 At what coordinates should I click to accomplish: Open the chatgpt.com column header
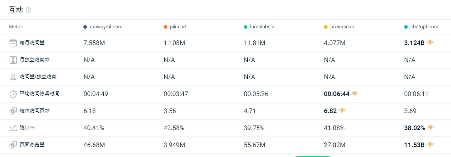click(x=424, y=27)
